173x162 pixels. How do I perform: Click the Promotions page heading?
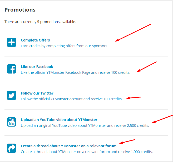click(x=20, y=10)
